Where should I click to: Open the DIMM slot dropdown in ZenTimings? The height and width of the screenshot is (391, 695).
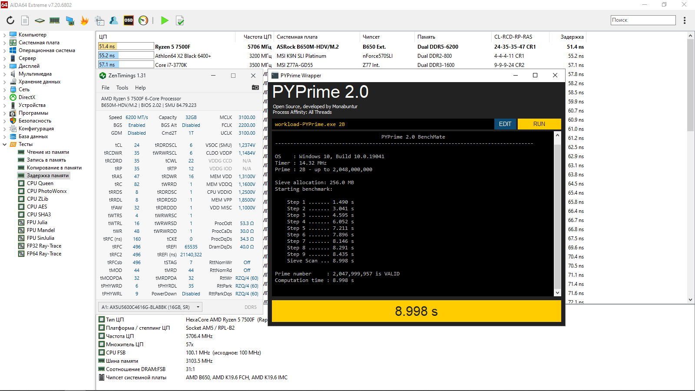point(150,307)
